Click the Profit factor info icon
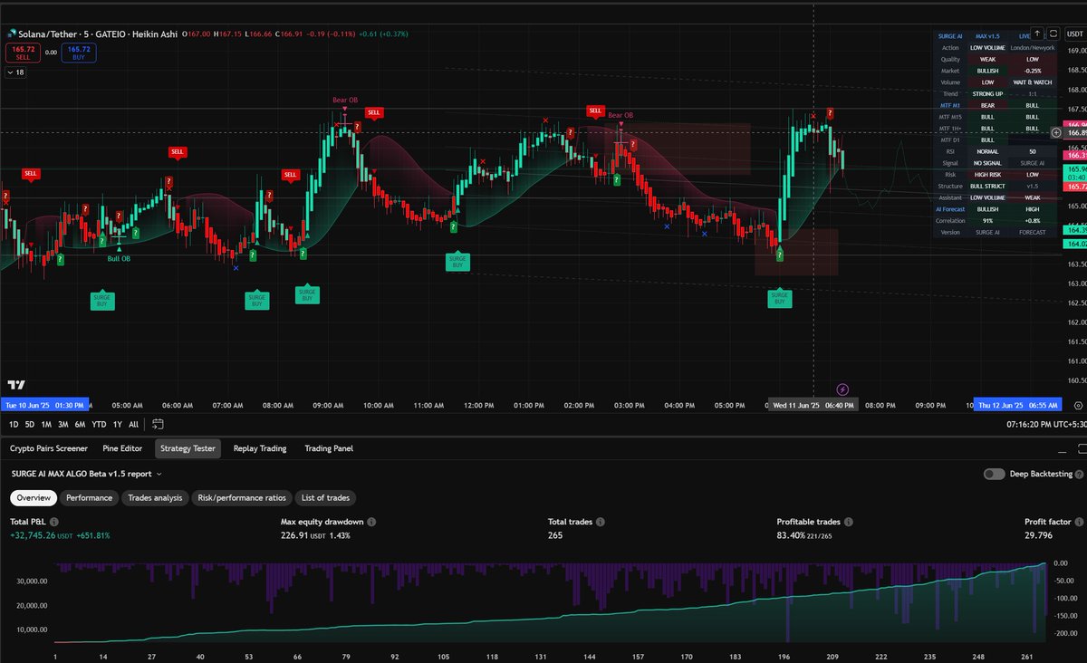Image resolution: width=1087 pixels, height=663 pixels. [1079, 523]
